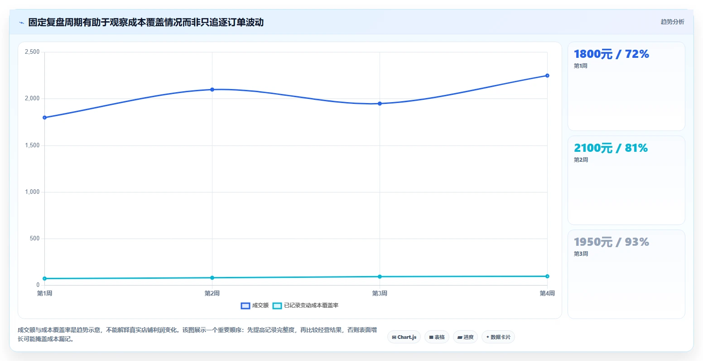Click the 进度 tag icon
703x361 pixels.
click(x=460, y=338)
